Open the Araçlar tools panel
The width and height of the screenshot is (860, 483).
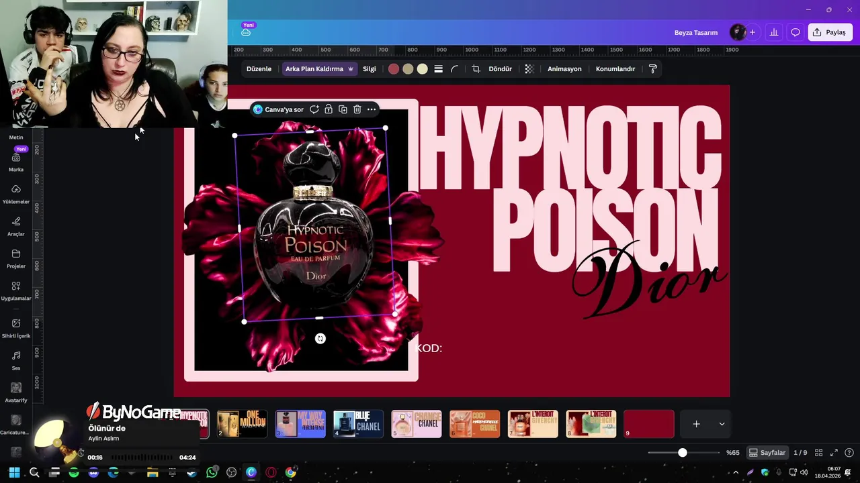tap(16, 227)
